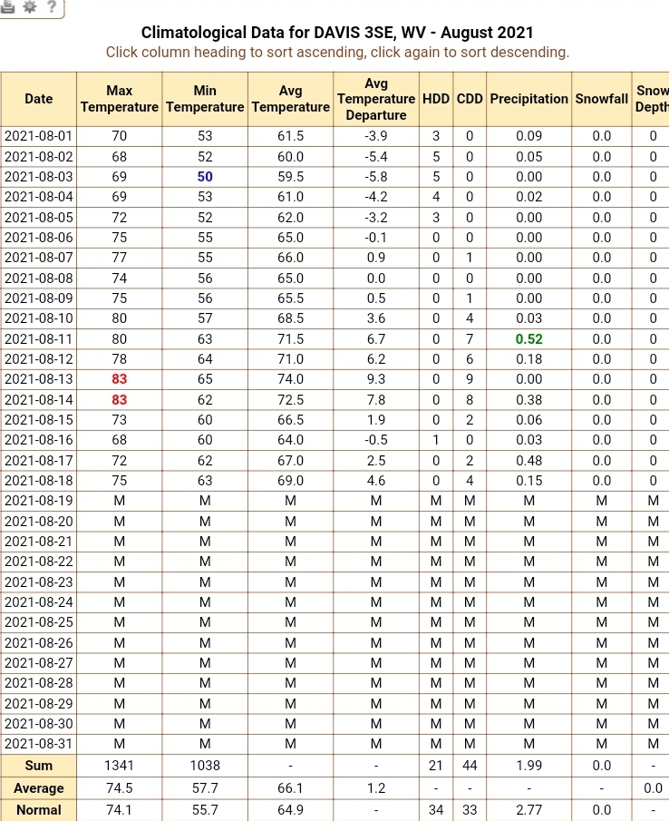Sort table by Date column heading
The height and width of the screenshot is (821, 669).
[39, 99]
